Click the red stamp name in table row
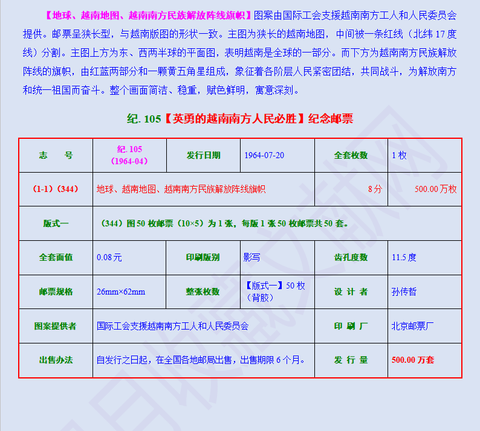The image size is (480, 431). coord(181,189)
